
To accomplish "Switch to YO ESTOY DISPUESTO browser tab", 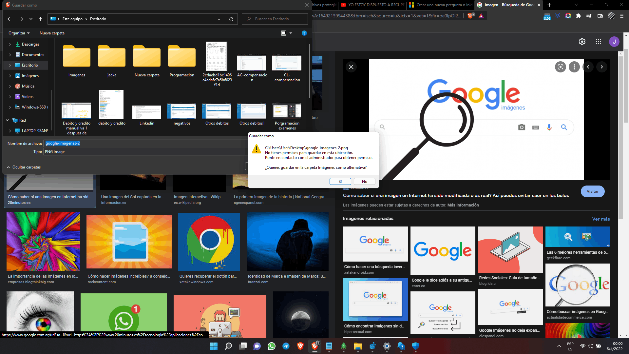I will [x=373, y=5].
